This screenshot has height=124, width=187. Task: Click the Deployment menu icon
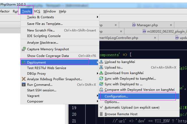click(x=24, y=62)
